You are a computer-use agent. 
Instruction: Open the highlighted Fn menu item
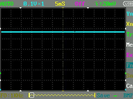[x=130, y=65]
